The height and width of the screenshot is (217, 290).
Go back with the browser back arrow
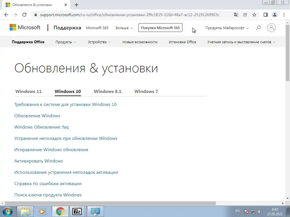pos(6,15)
